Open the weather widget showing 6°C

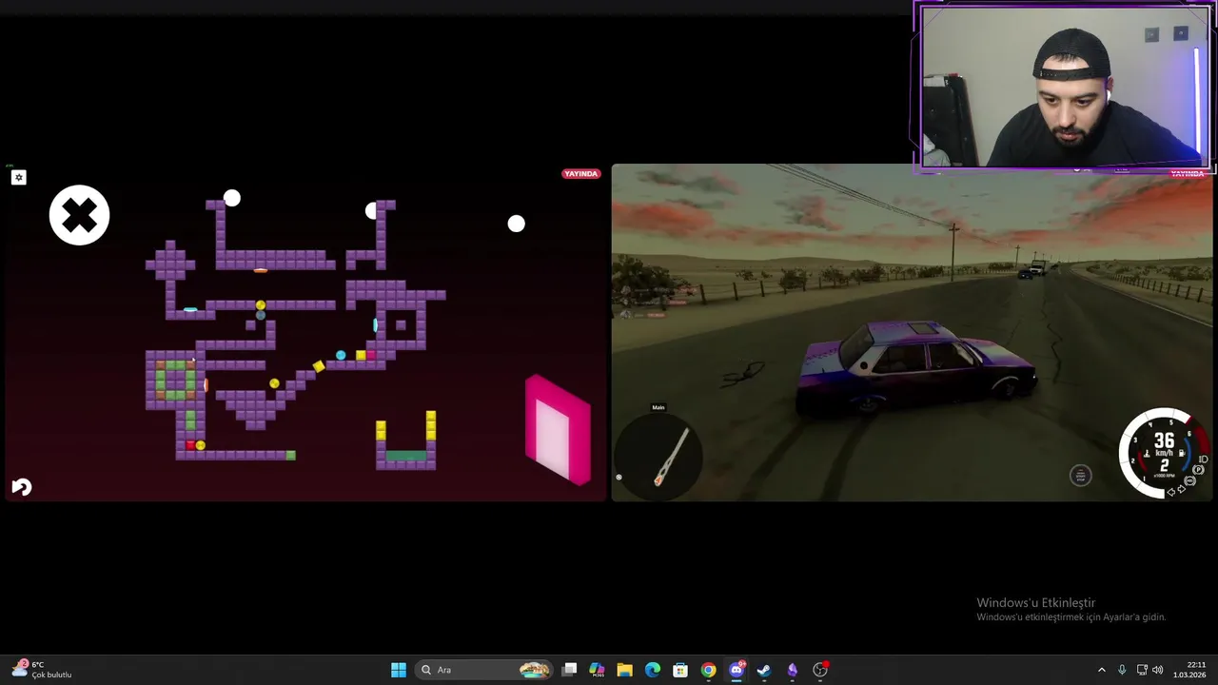pyautogui.click(x=43, y=669)
